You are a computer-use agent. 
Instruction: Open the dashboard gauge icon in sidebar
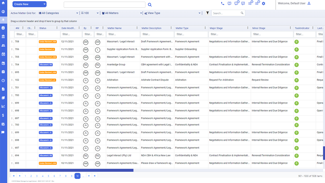coord(3,12)
